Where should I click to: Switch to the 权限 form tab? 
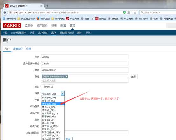tap(29, 49)
